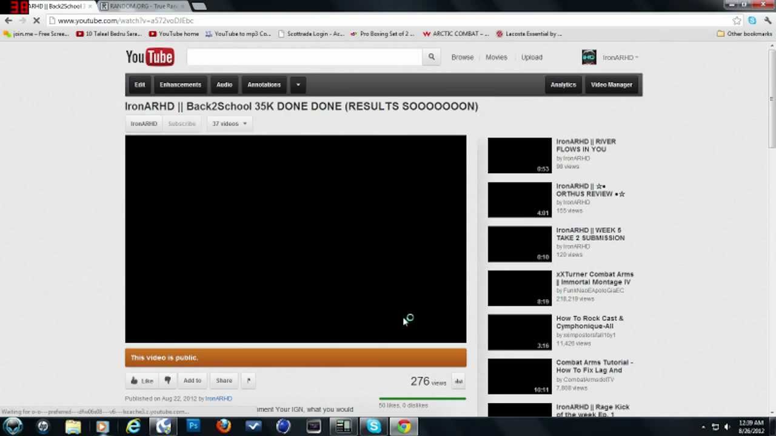Open Firefox from the taskbar
Image resolution: width=776 pixels, height=436 pixels.
224,426
